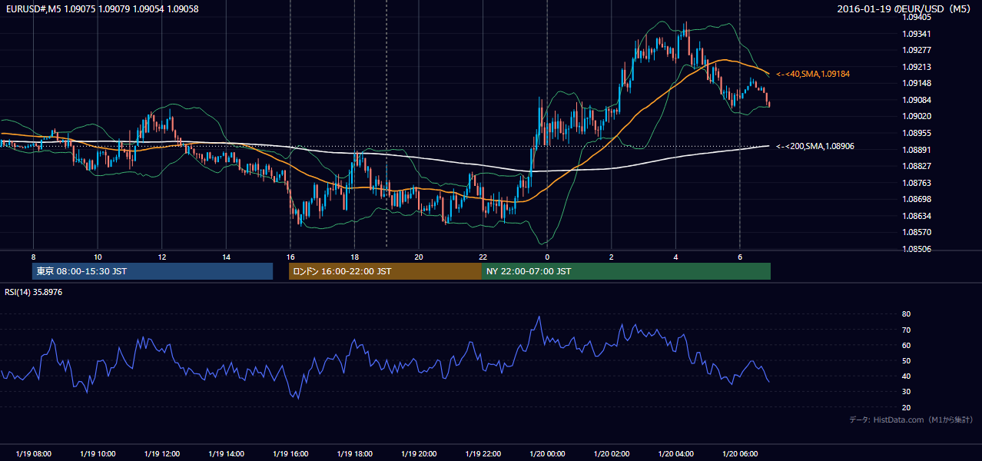This screenshot has height=461, width=982.
Task: Click price axis value 1.08891
Action: point(918,150)
